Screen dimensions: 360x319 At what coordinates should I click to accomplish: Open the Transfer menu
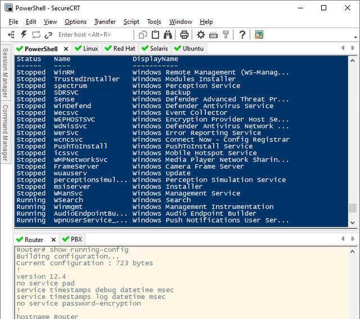pyautogui.click(x=105, y=21)
